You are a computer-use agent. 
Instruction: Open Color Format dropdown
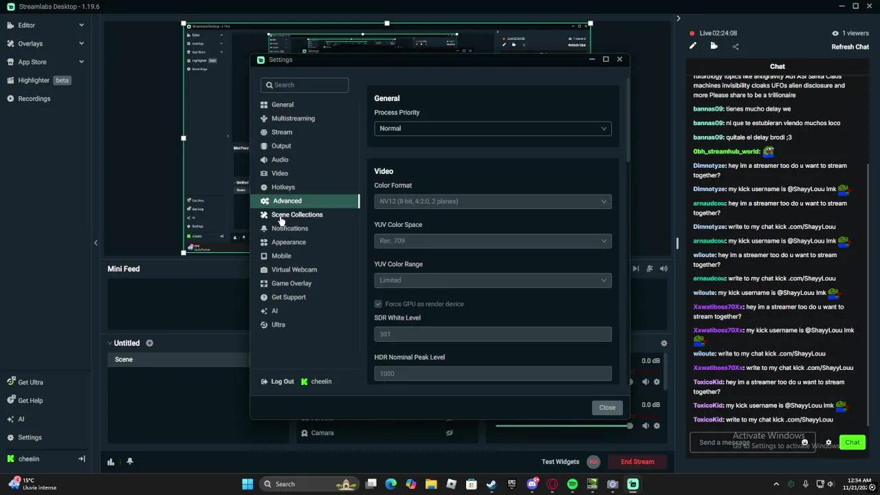492,201
